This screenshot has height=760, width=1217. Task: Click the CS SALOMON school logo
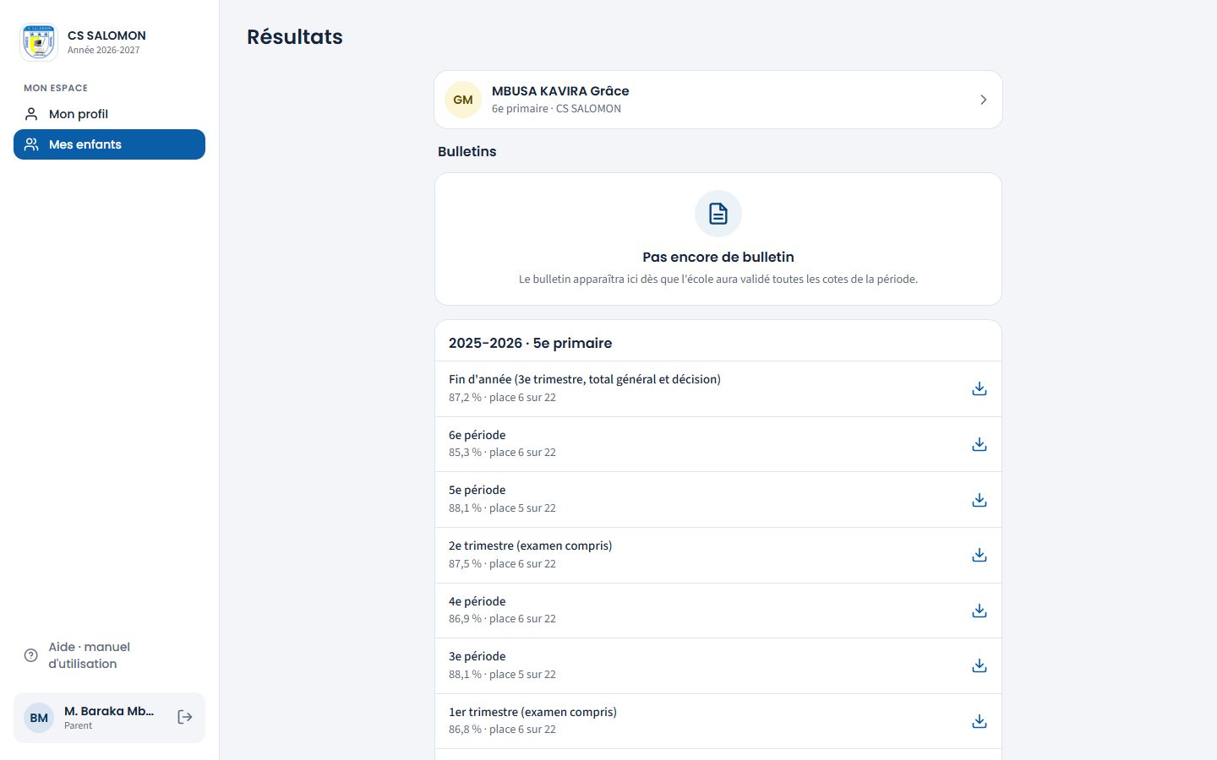[39, 42]
